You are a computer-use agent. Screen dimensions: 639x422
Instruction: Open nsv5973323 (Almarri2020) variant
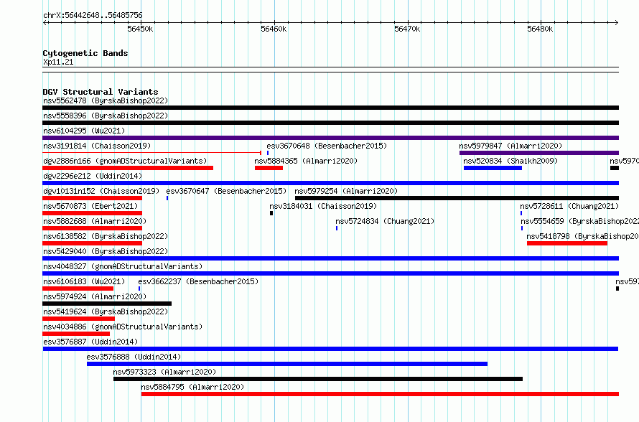164,372
